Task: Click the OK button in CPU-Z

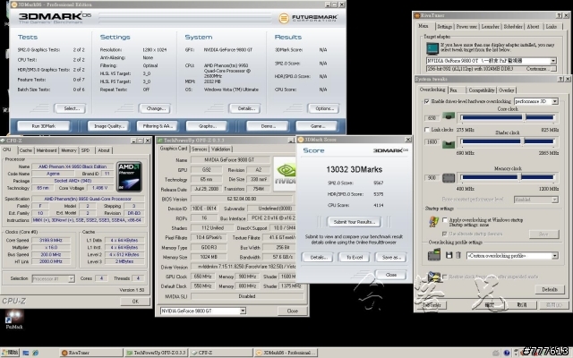Action: [x=135, y=302]
